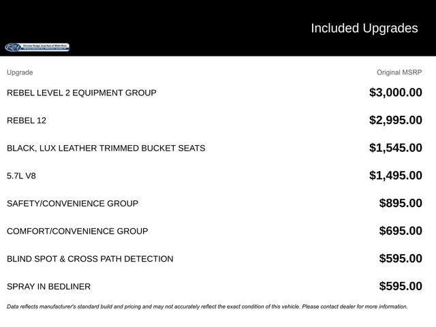Image resolution: width=436 pixels, height=327 pixels.
Task: Click the Safety/Convenience Group row label
Action: [x=72, y=204]
